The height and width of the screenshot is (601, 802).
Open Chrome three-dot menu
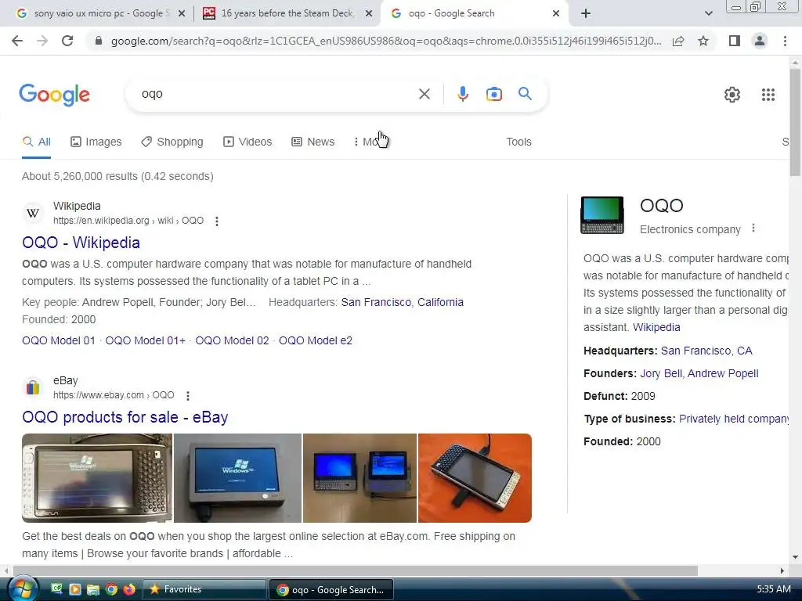785,41
